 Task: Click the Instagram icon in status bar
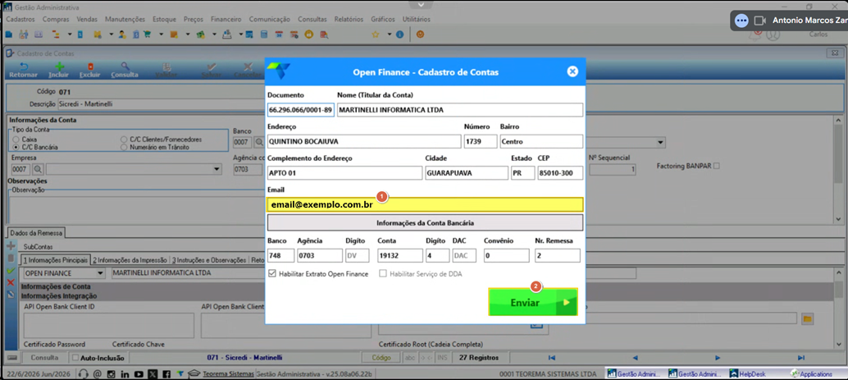click(x=111, y=373)
